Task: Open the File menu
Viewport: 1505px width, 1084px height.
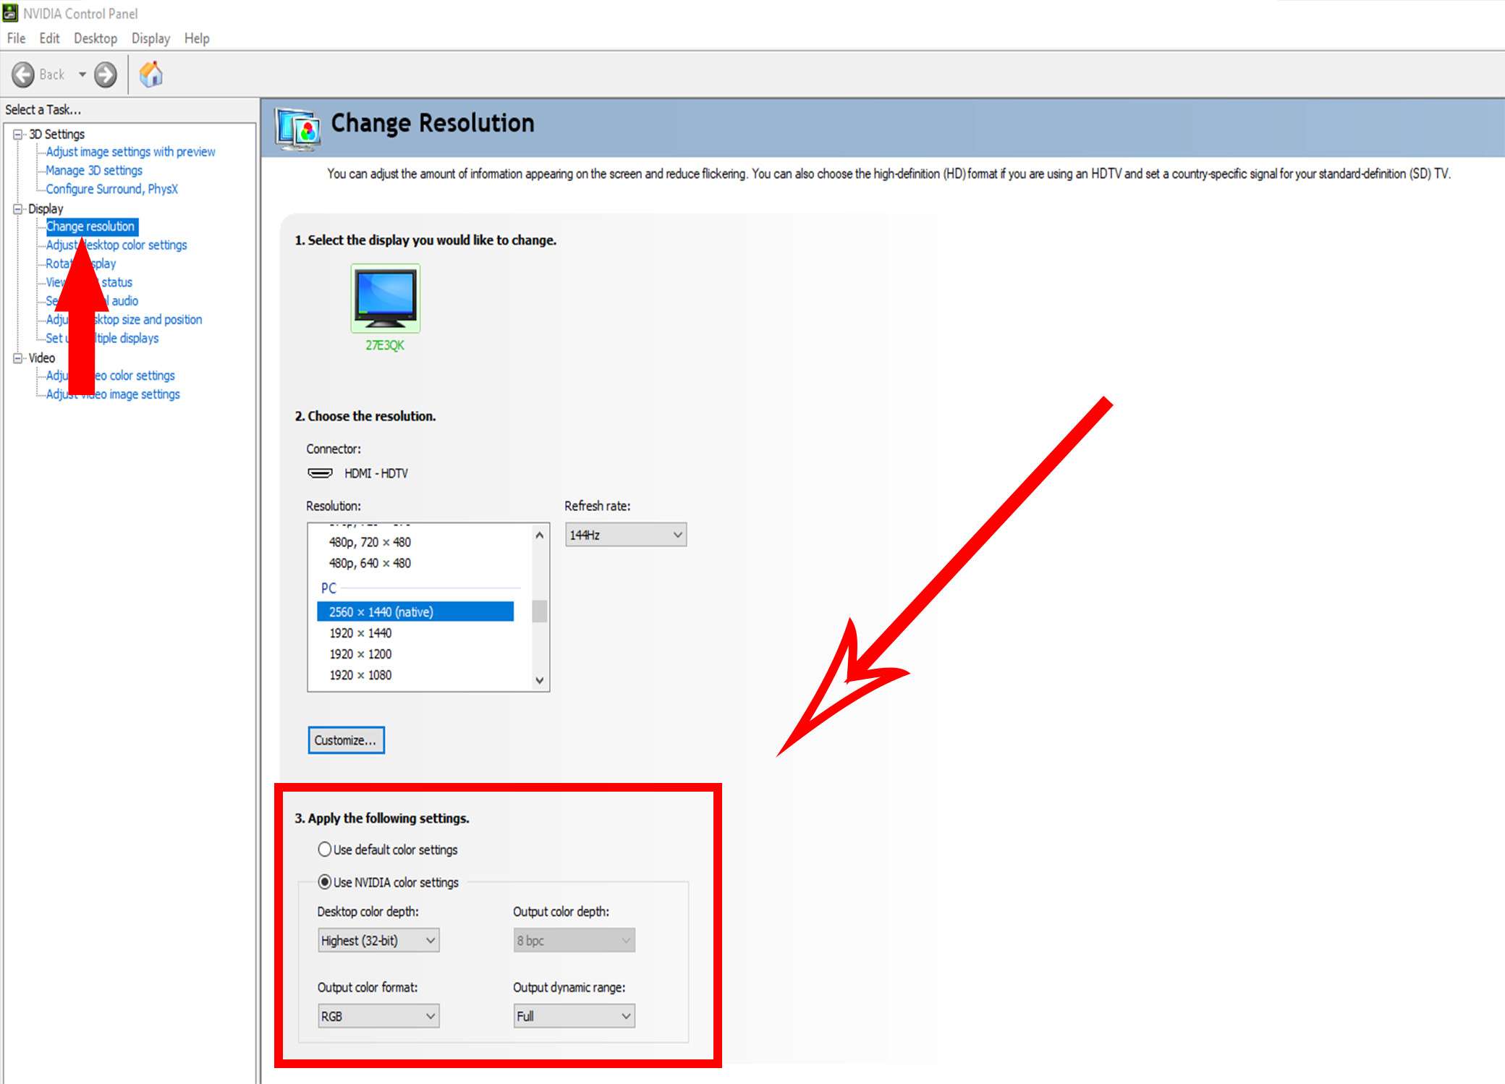Action: pos(16,38)
